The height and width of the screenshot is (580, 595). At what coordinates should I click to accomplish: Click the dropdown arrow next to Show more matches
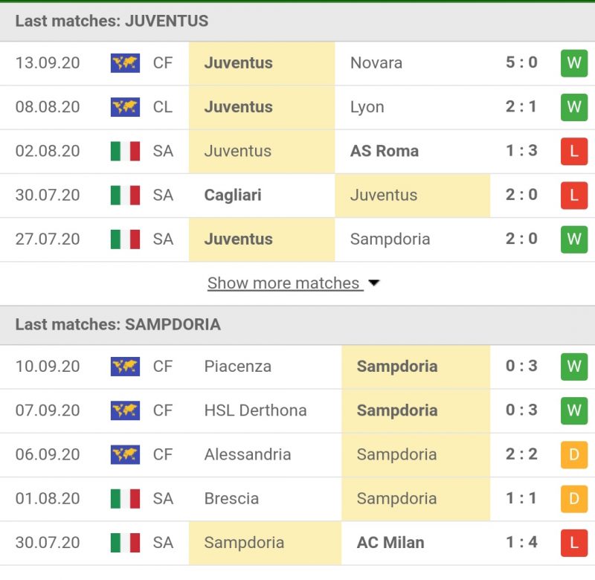[374, 283]
